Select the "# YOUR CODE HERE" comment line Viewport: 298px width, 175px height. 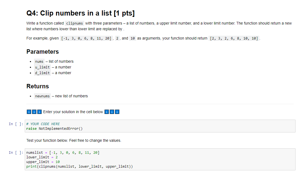[x=43, y=124]
